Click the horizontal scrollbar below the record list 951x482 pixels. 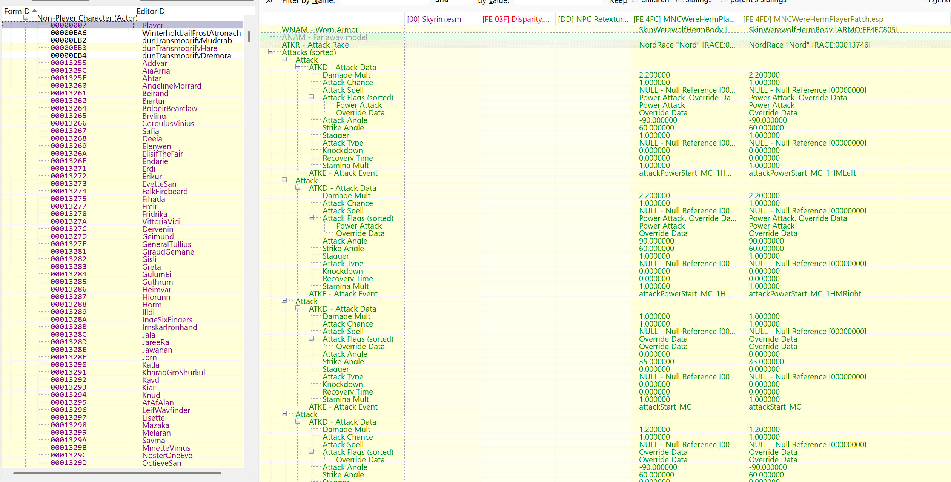(x=117, y=473)
